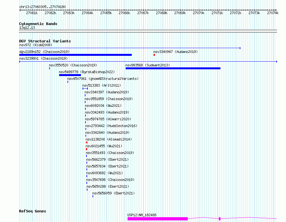The width and height of the screenshot is (286, 222).
Task: Click nsv513383 (Arlt2011) variant label
Action: pyautogui.click(x=102, y=85)
